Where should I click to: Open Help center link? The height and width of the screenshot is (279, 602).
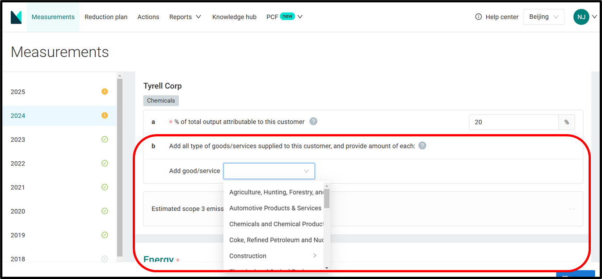(x=502, y=17)
